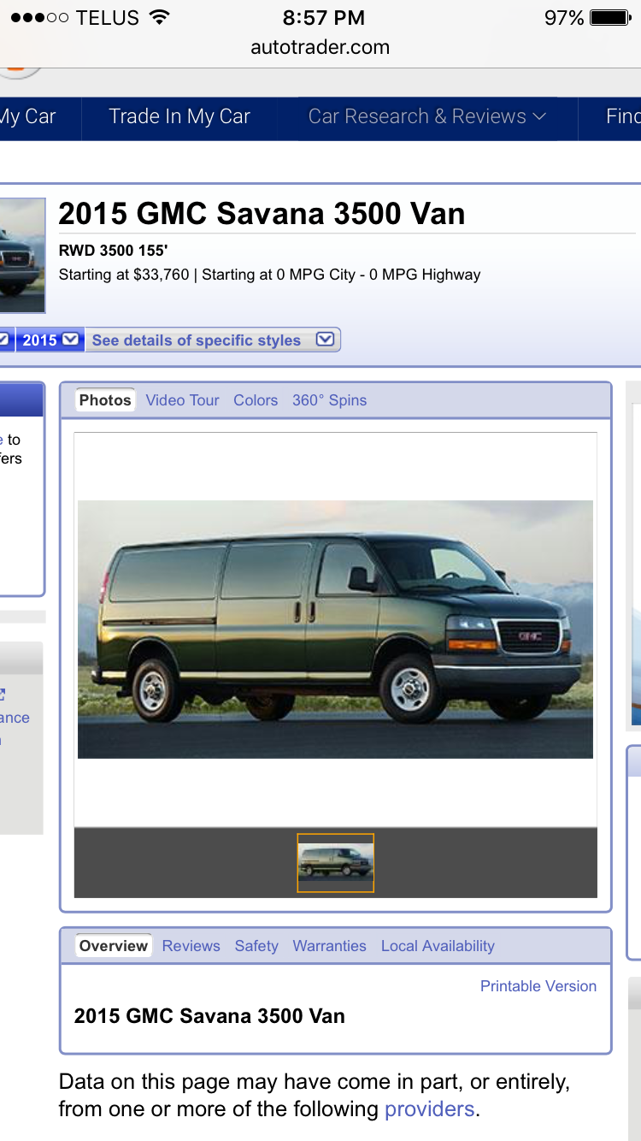Check the Local Availability tab
This screenshot has height=1141, width=641.
pyautogui.click(x=438, y=946)
